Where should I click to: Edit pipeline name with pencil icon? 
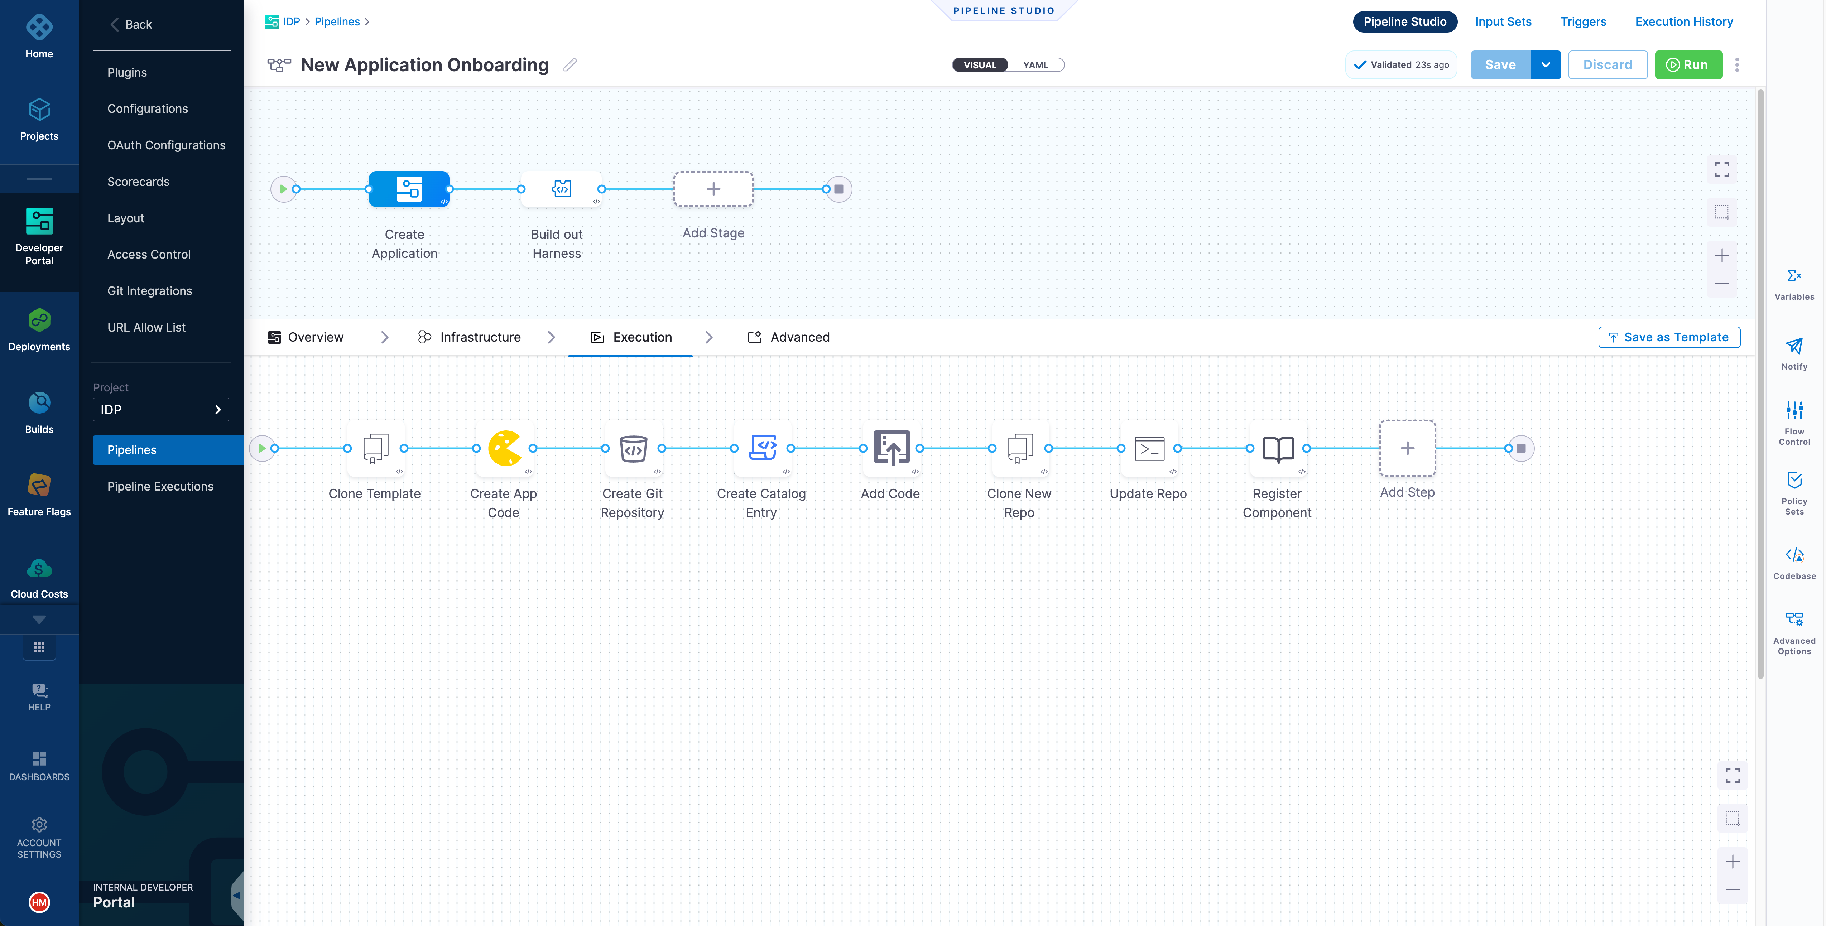pyautogui.click(x=570, y=65)
